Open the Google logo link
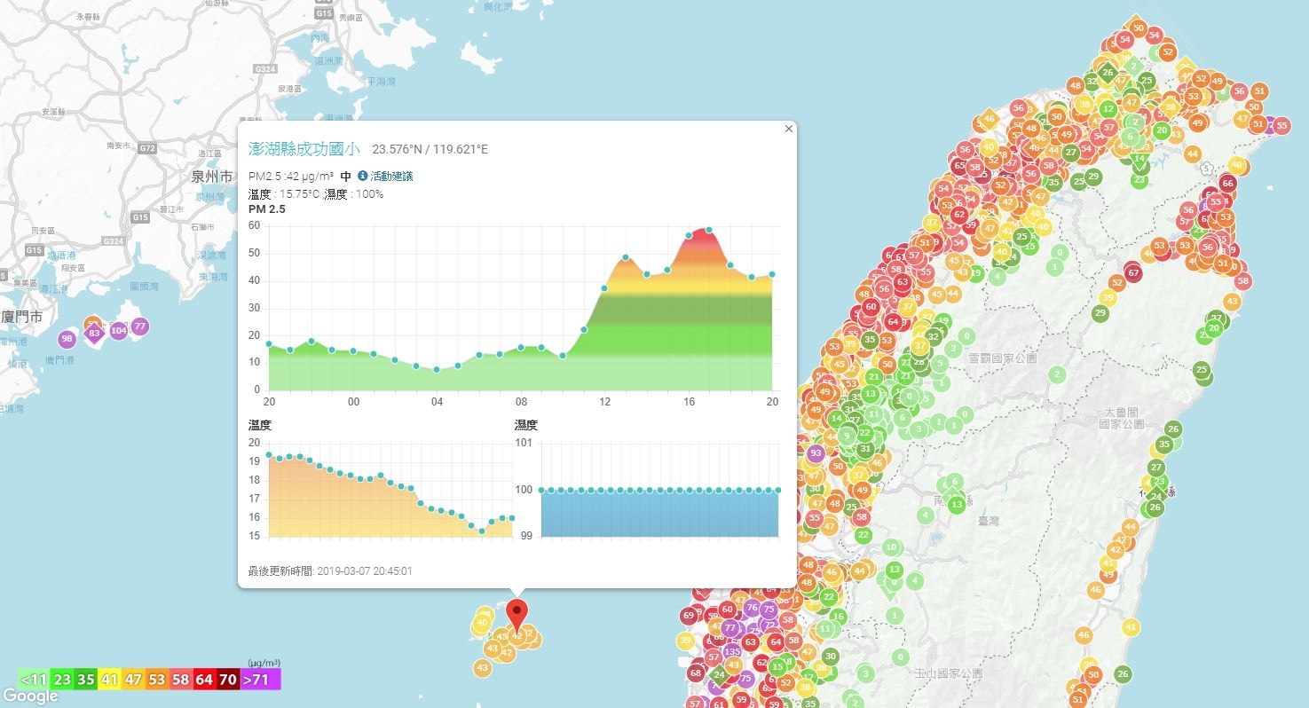 click(x=30, y=696)
